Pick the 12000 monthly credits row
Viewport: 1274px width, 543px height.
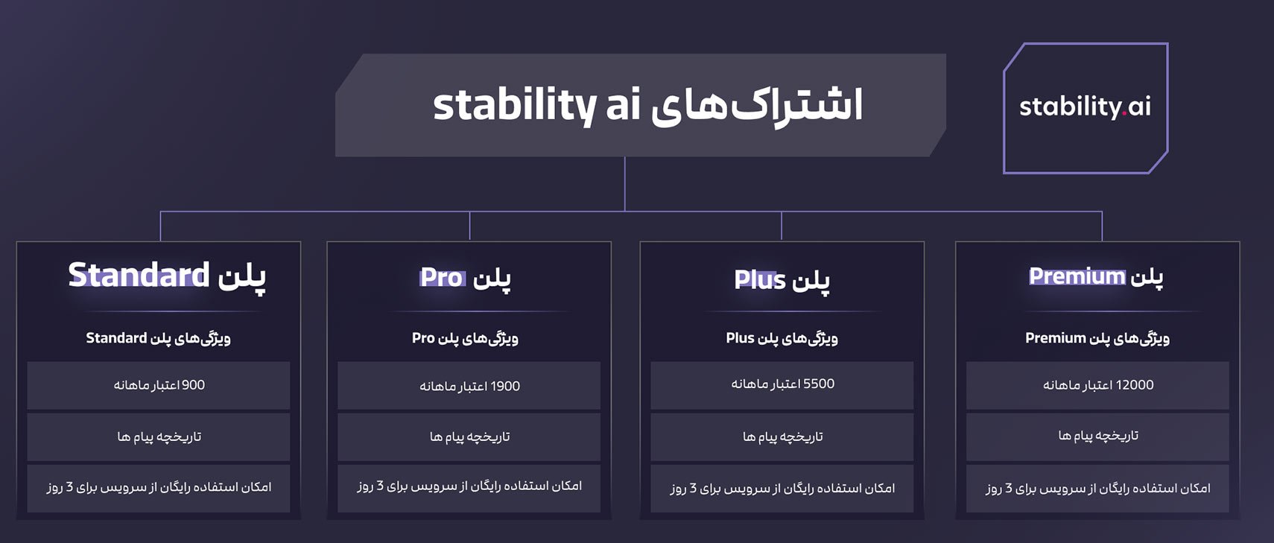tap(1097, 385)
